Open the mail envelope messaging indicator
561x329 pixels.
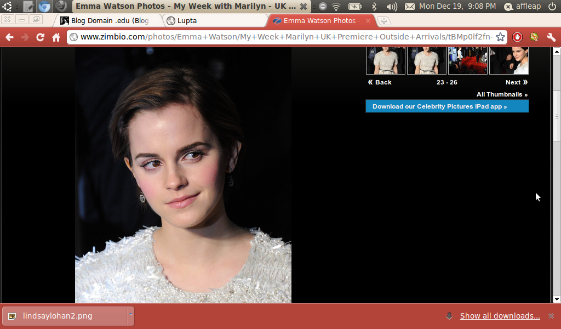point(410,7)
